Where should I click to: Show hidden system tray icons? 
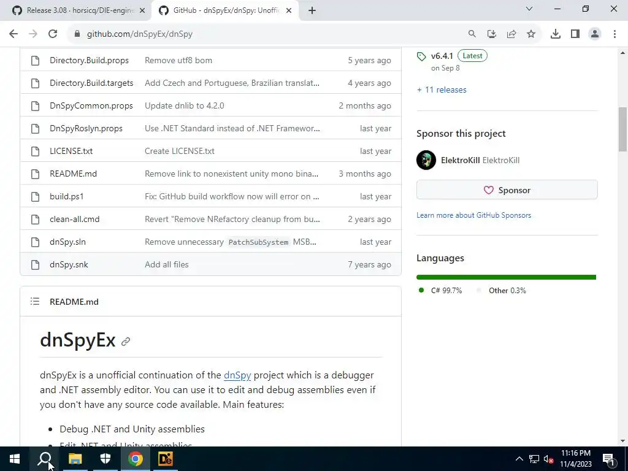(519, 459)
